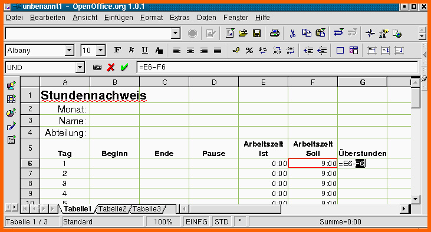Open the Albany font name dropdown
The image size is (431, 232).
pos(69,51)
